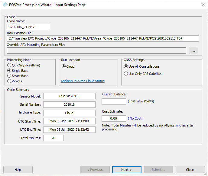Click the (True View Points) label
Image resolution: width=208 pixels, height=176 pixels.
coord(141,101)
